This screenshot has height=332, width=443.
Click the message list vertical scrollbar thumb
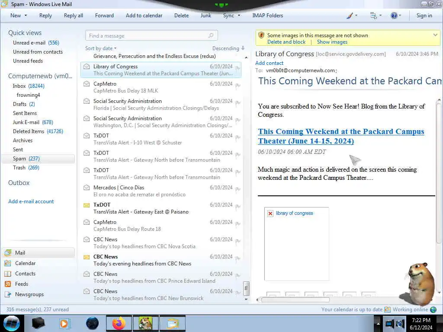(x=246, y=288)
